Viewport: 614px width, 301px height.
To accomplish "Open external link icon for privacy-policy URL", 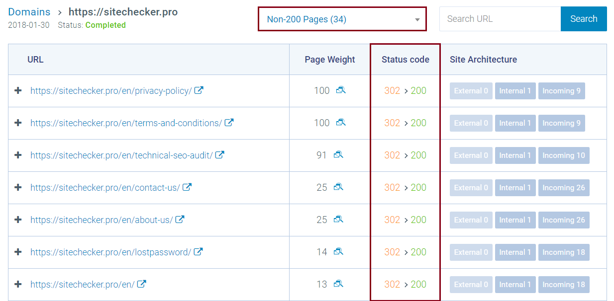I will pyautogui.click(x=199, y=90).
